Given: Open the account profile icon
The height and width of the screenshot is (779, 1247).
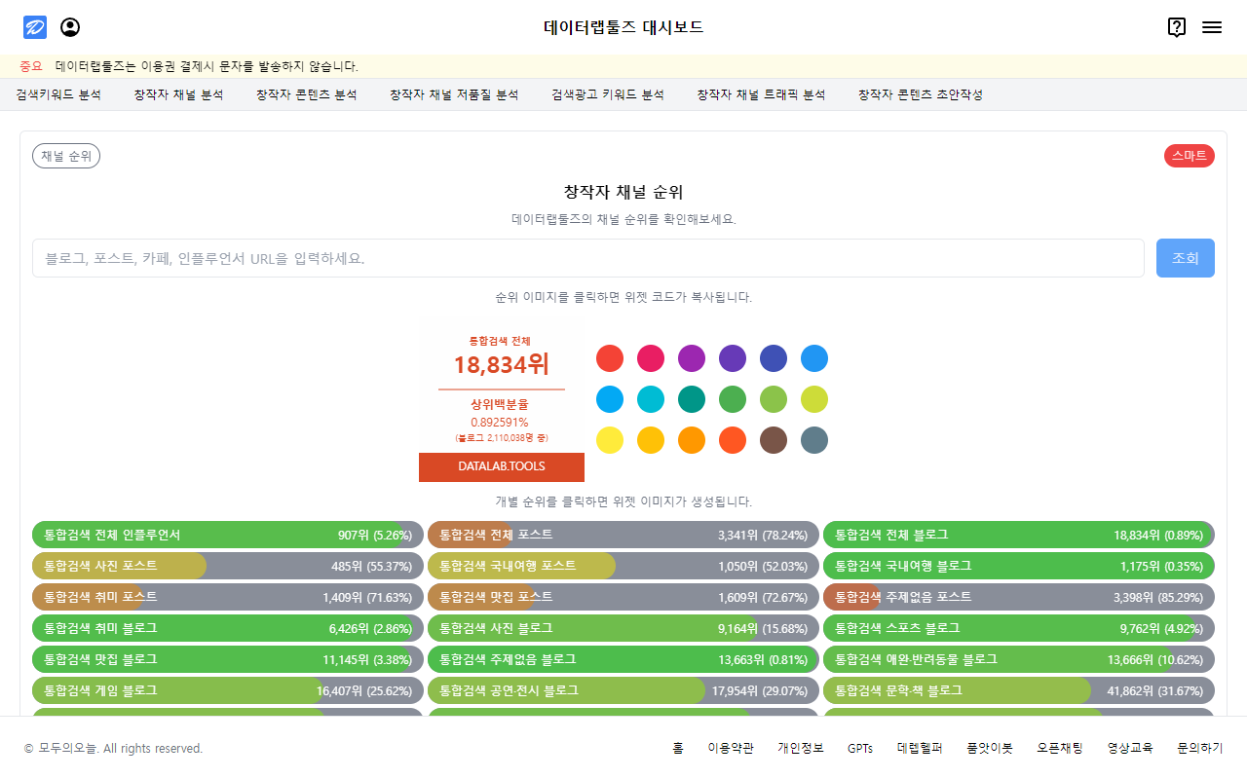Looking at the screenshot, I should point(69,26).
